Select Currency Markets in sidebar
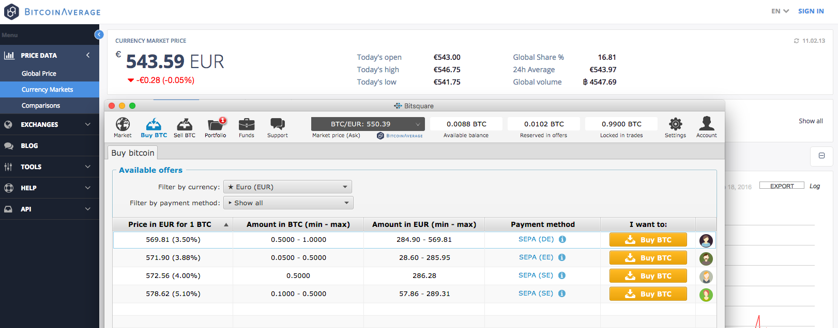 click(50, 89)
